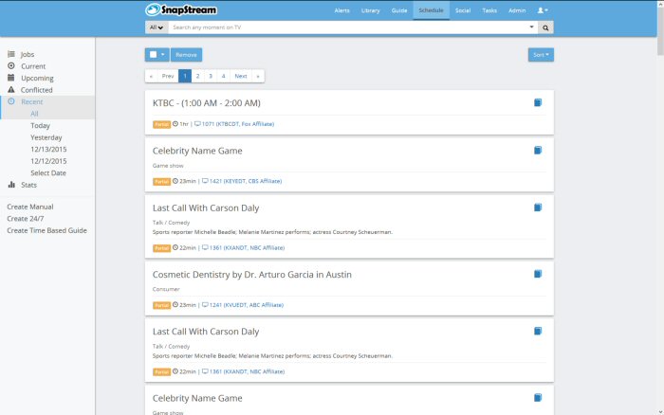
Task: Jump to page 3
Action: 211,76
